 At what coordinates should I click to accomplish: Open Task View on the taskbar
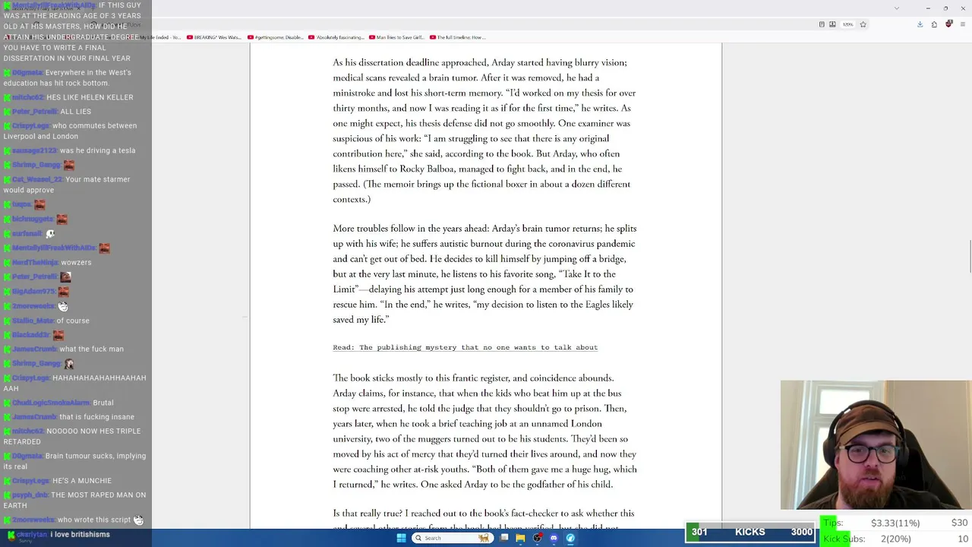pyautogui.click(x=504, y=538)
